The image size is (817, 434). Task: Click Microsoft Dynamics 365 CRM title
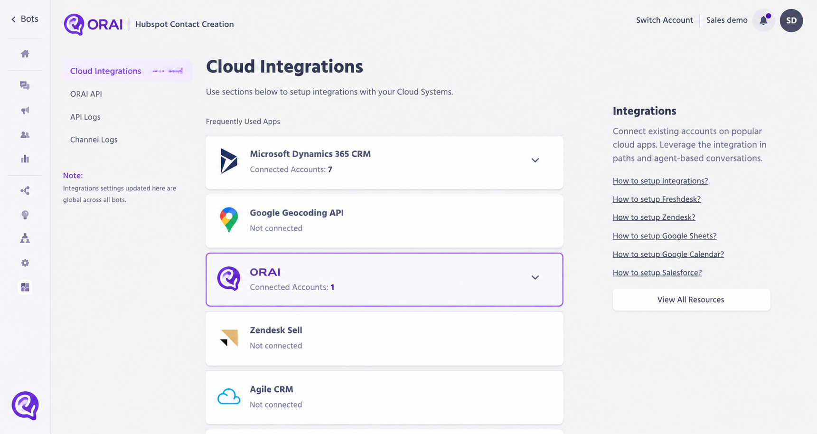pyautogui.click(x=310, y=154)
